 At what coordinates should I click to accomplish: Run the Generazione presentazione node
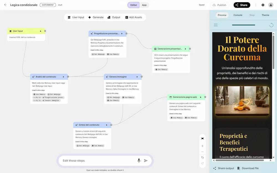coord(185,49)
